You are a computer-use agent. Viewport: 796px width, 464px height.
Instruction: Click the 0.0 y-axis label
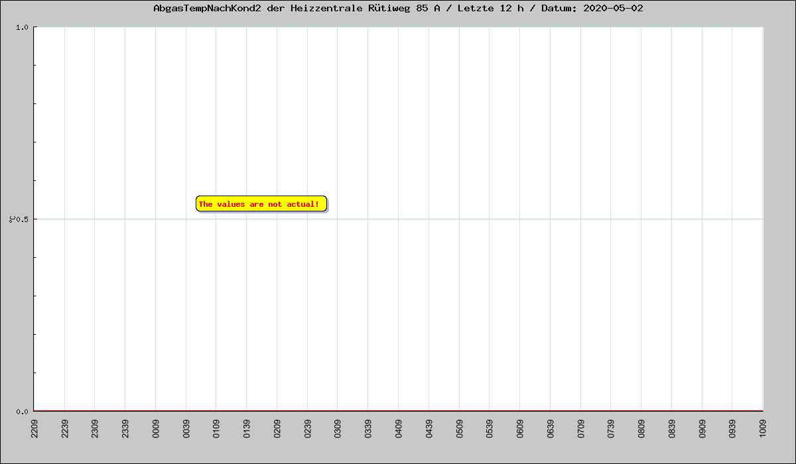pos(21,412)
